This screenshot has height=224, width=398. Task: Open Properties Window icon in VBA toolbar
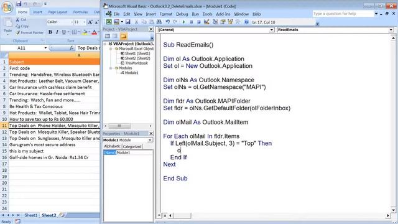pyautogui.click(x=223, y=22)
